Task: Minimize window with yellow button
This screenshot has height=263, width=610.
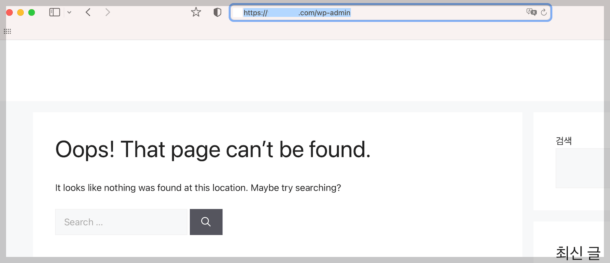Action: click(21, 13)
